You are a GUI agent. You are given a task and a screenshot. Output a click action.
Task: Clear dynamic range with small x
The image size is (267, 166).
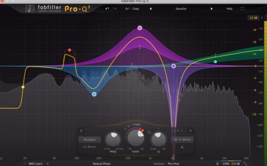125,129
